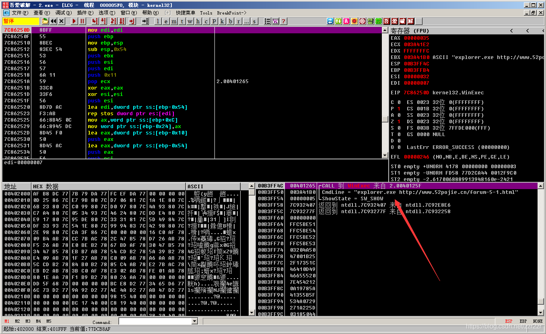Open the 帮助(H) Help menu
The height and width of the screenshot is (334, 546).
click(x=150, y=13)
